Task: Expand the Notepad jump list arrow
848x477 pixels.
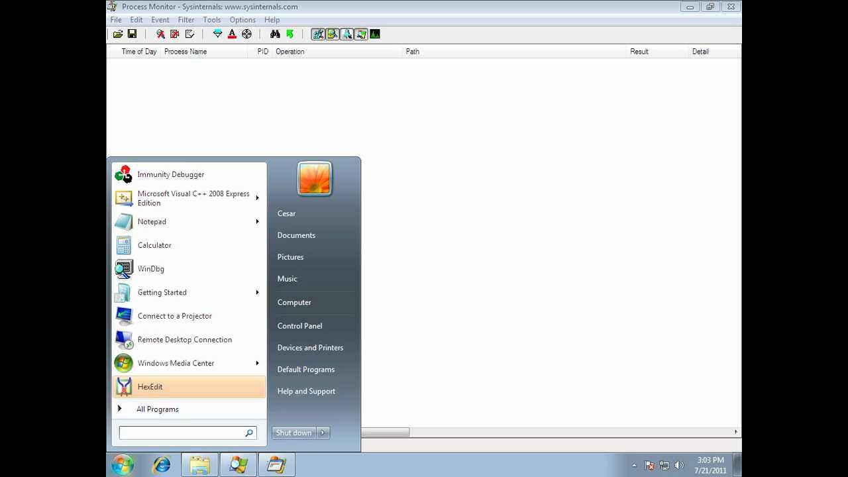Action: (x=257, y=222)
